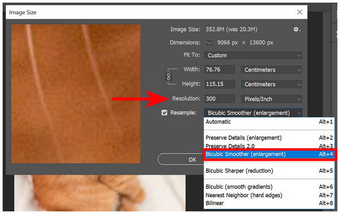Image resolution: width=340 pixels, height=214 pixels.
Task: Open the Height units Centimeters dropdown
Action: click(271, 84)
